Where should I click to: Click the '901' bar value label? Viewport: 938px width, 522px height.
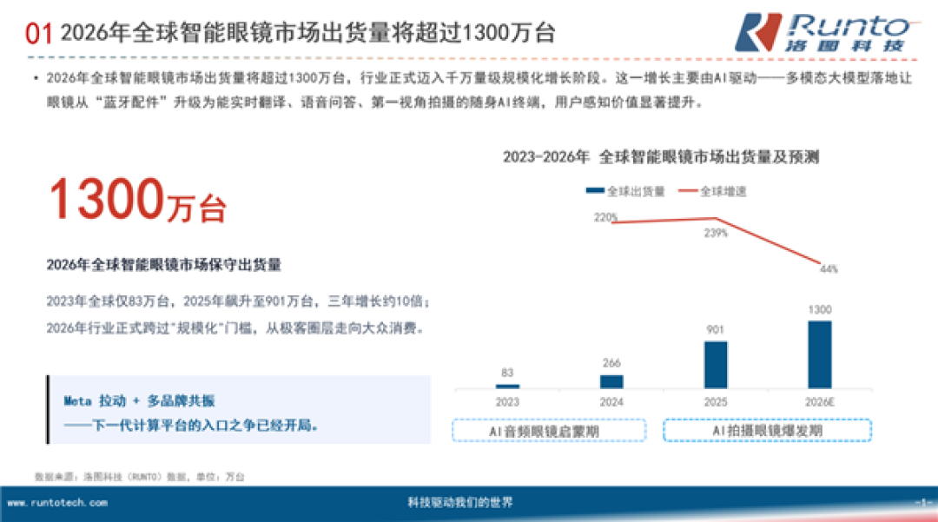(716, 329)
